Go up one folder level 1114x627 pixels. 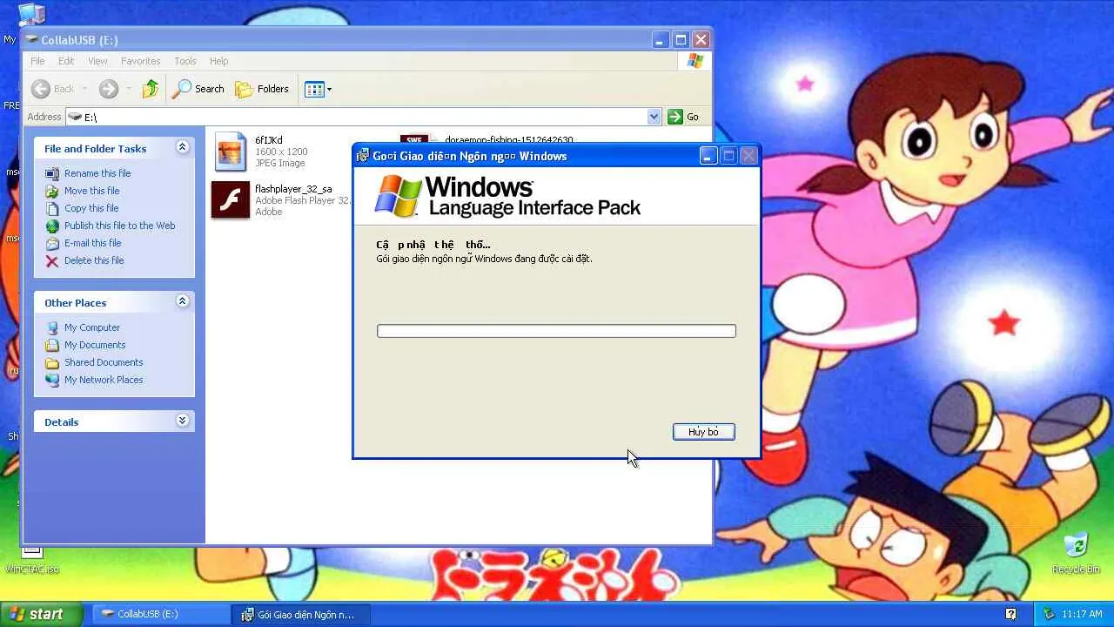click(x=151, y=89)
